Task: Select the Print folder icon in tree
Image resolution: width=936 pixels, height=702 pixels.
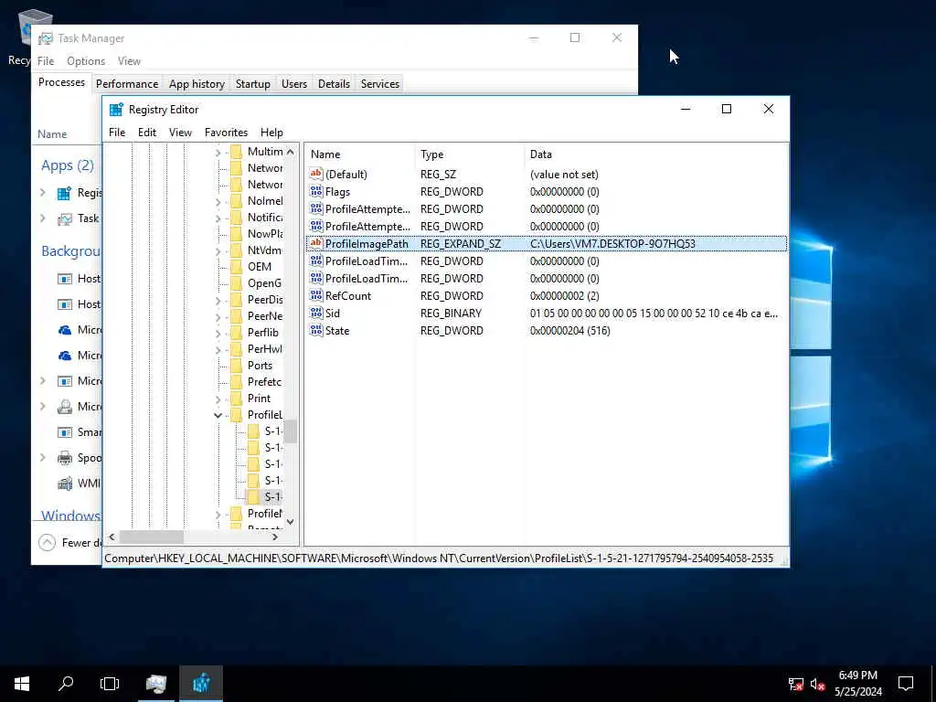Action: [x=237, y=399]
